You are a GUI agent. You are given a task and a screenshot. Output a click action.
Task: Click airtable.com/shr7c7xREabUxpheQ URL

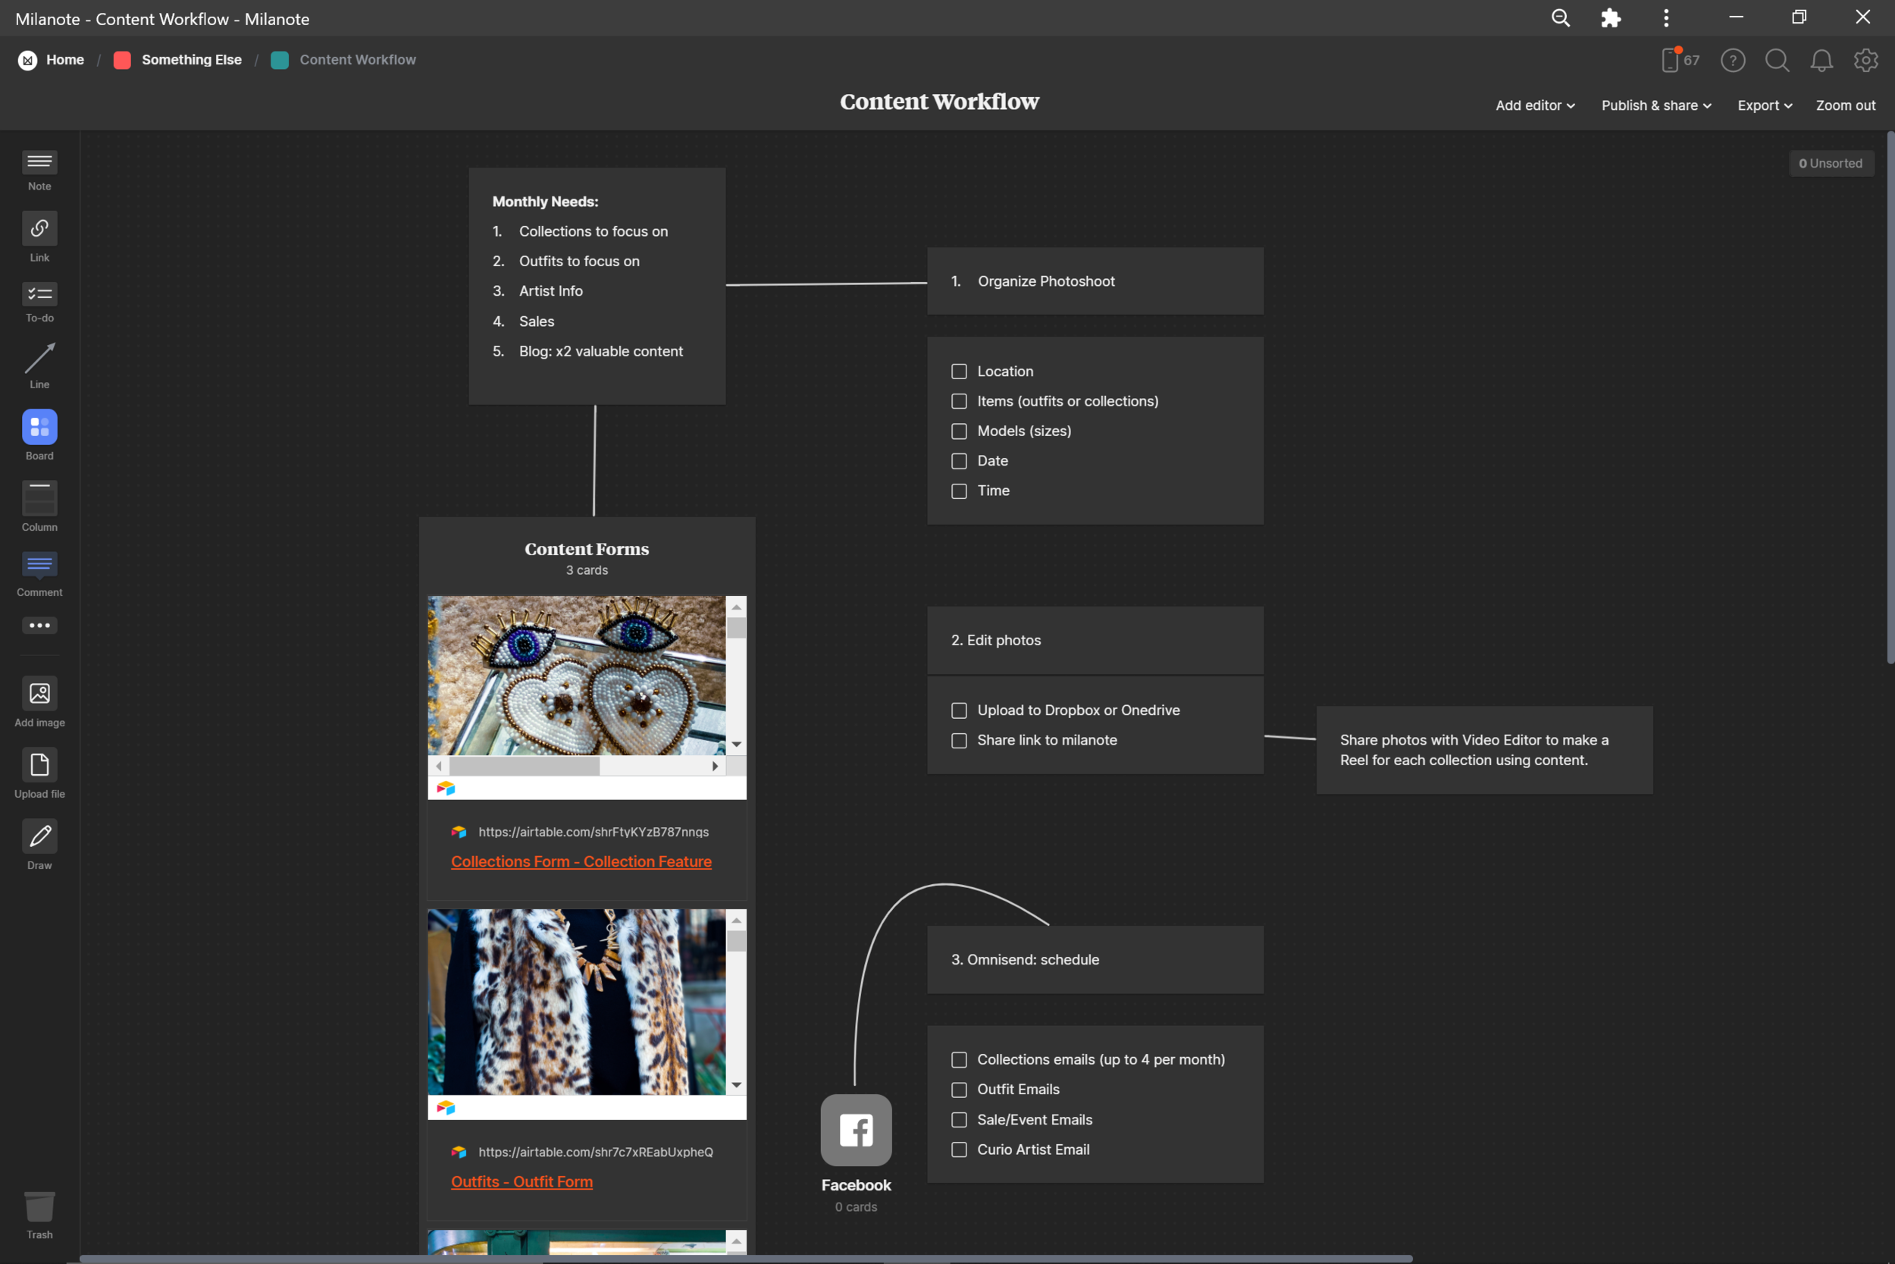click(x=596, y=1152)
